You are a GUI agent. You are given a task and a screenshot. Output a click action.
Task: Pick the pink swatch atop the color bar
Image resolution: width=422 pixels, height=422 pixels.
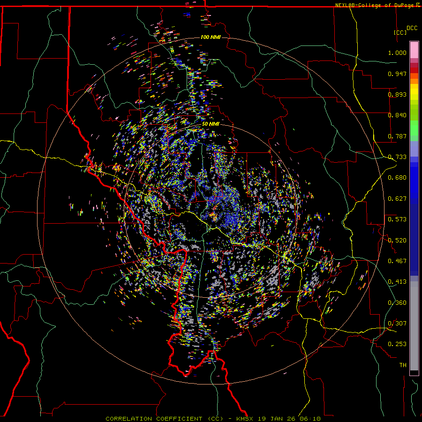[414, 50]
